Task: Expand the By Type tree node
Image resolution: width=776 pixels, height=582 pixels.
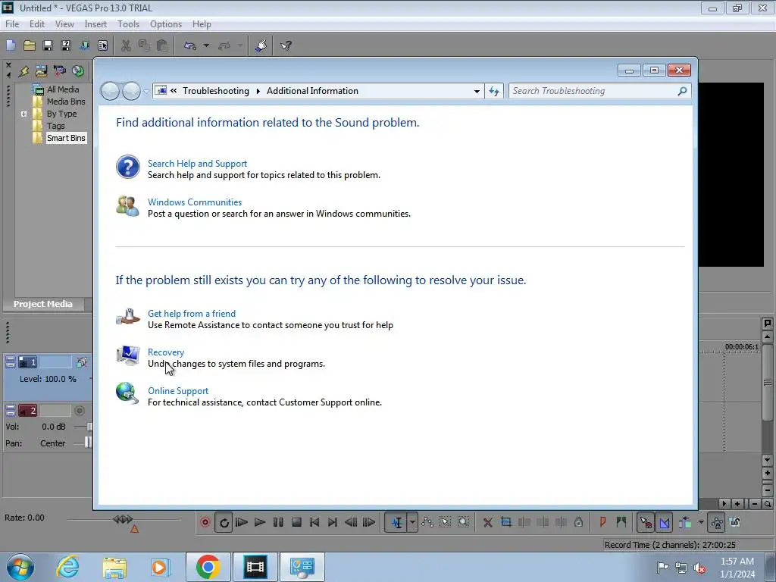Action: tap(23, 114)
